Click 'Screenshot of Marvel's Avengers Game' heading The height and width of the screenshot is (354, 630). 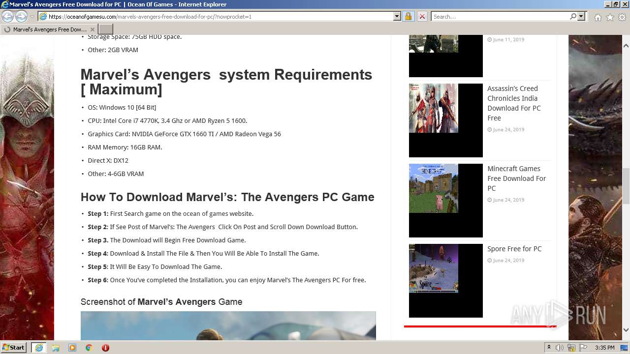click(161, 302)
